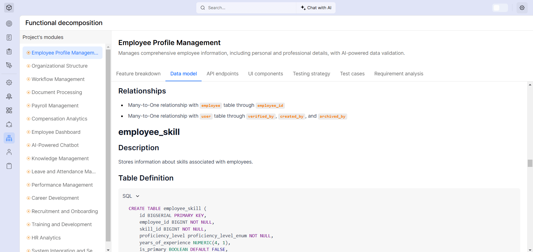Click the module list scrollbar thumb

point(108,145)
